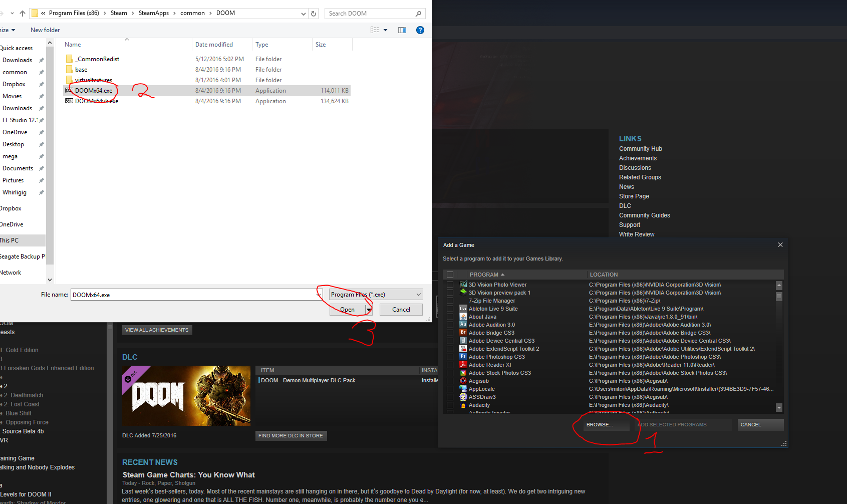Open file dialog help icon
The height and width of the screenshot is (504, 847).
tap(420, 30)
